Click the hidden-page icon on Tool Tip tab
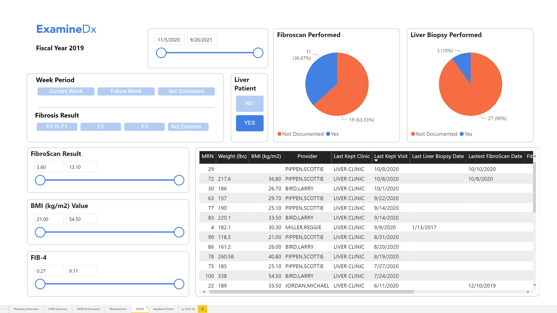This screenshot has height=313, width=557. 183,309
